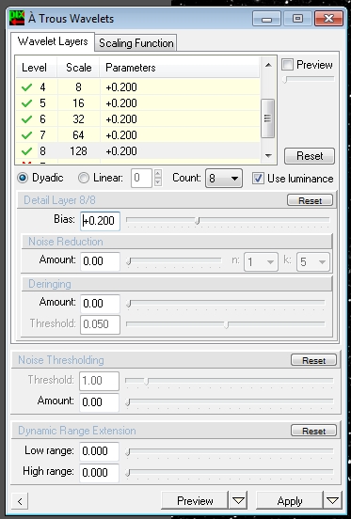The width and height of the screenshot is (351, 519).
Task: Toggle green checkmark on layer 6 row
Action: (x=26, y=119)
